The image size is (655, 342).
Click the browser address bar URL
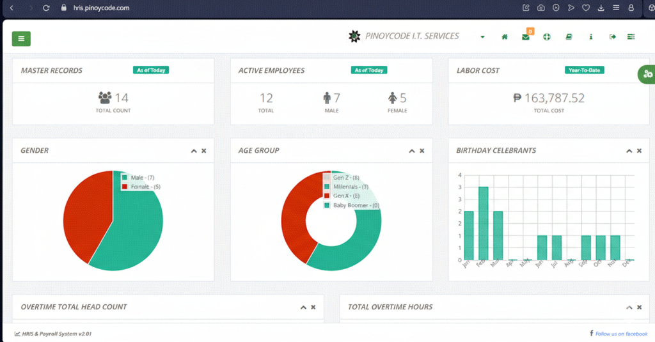101,8
